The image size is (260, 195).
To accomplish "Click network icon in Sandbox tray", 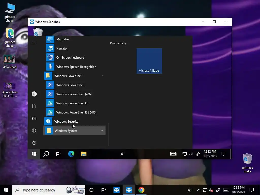I will 184,154.
